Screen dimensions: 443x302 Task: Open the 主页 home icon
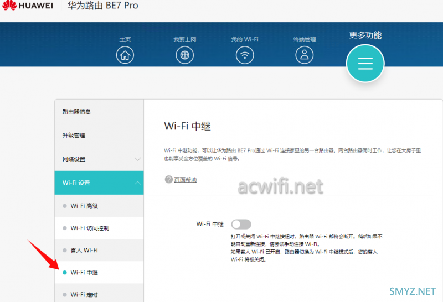[x=125, y=55]
